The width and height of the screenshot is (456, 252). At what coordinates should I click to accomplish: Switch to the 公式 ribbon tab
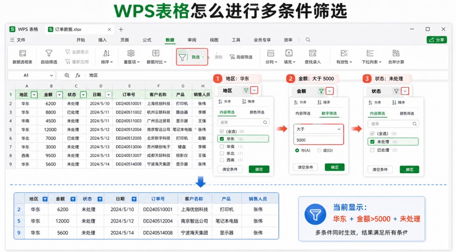point(147,40)
